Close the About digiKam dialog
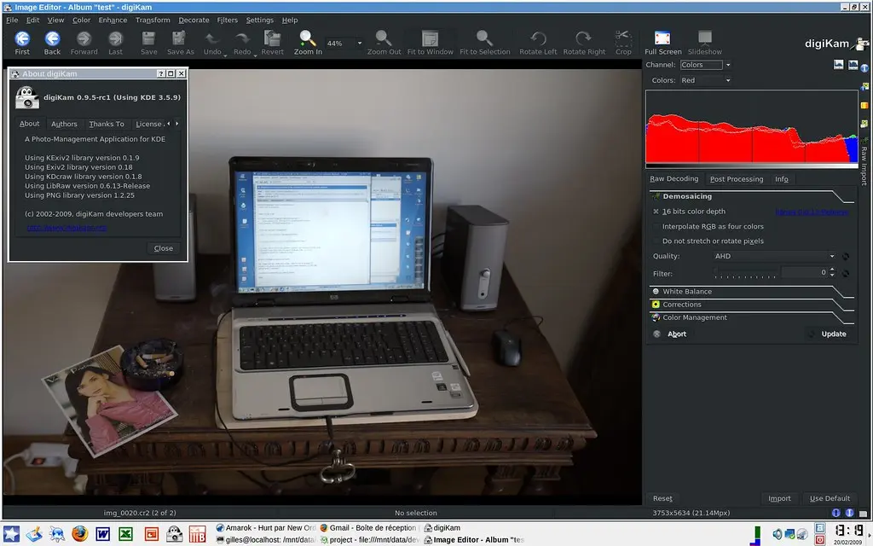The image size is (873, 546). (163, 248)
